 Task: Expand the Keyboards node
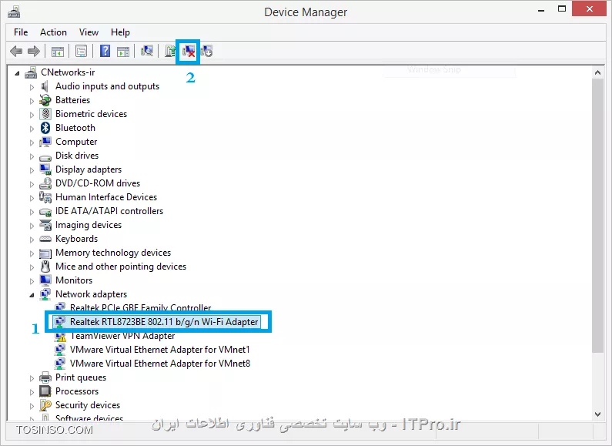pyautogui.click(x=32, y=240)
